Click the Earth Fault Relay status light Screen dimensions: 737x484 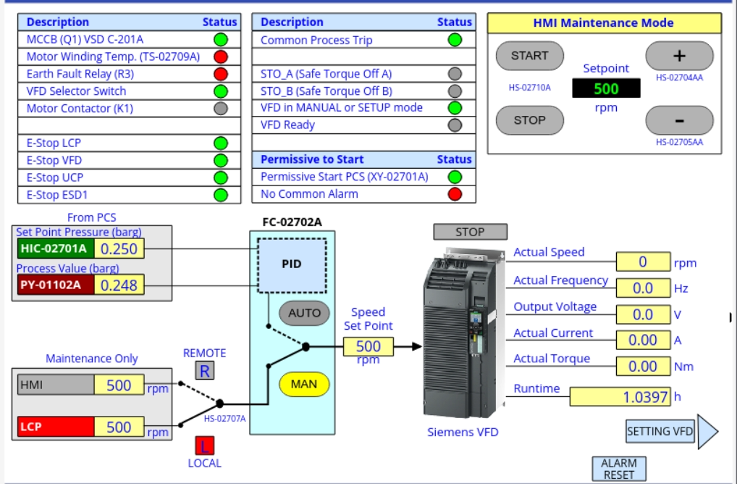pos(221,74)
